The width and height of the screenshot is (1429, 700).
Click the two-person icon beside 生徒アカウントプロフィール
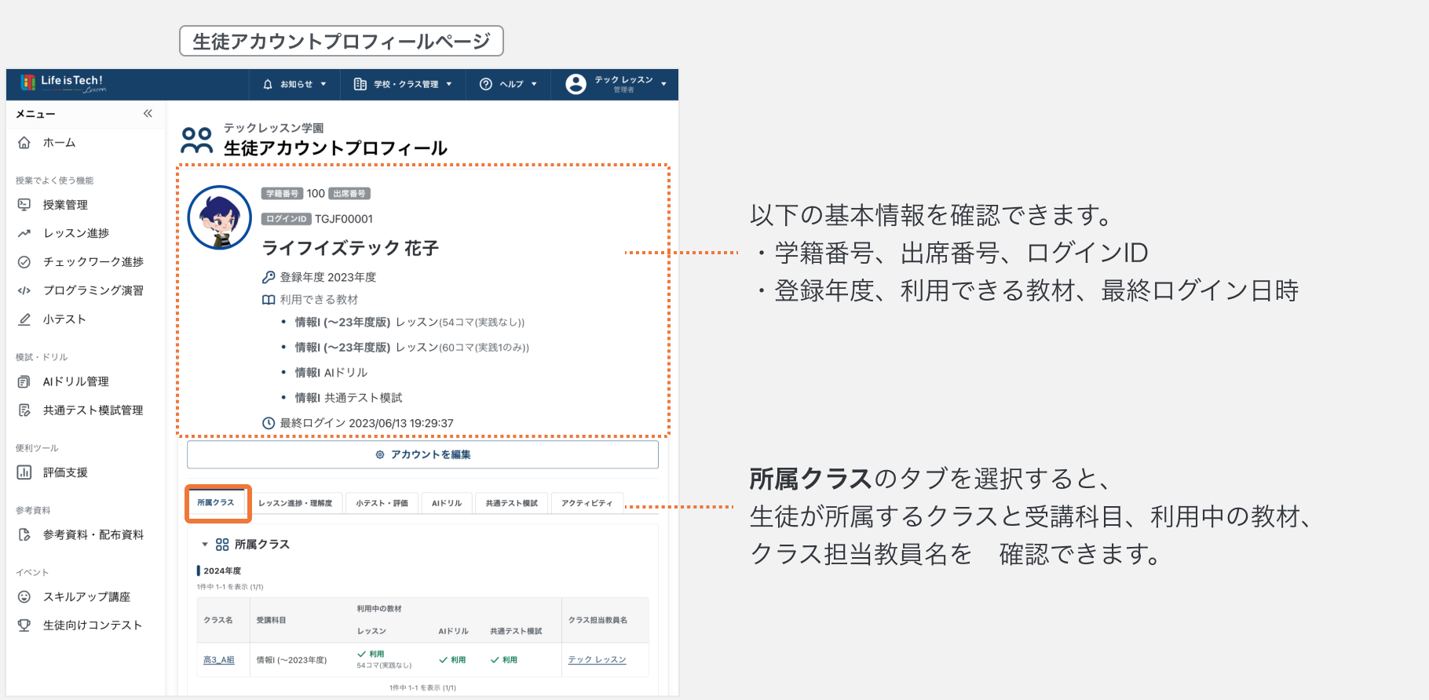coord(197,140)
